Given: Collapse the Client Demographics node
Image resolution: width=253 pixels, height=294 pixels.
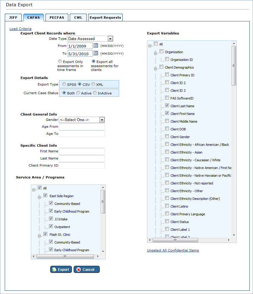Looking at the screenshot, I should (x=155, y=69).
